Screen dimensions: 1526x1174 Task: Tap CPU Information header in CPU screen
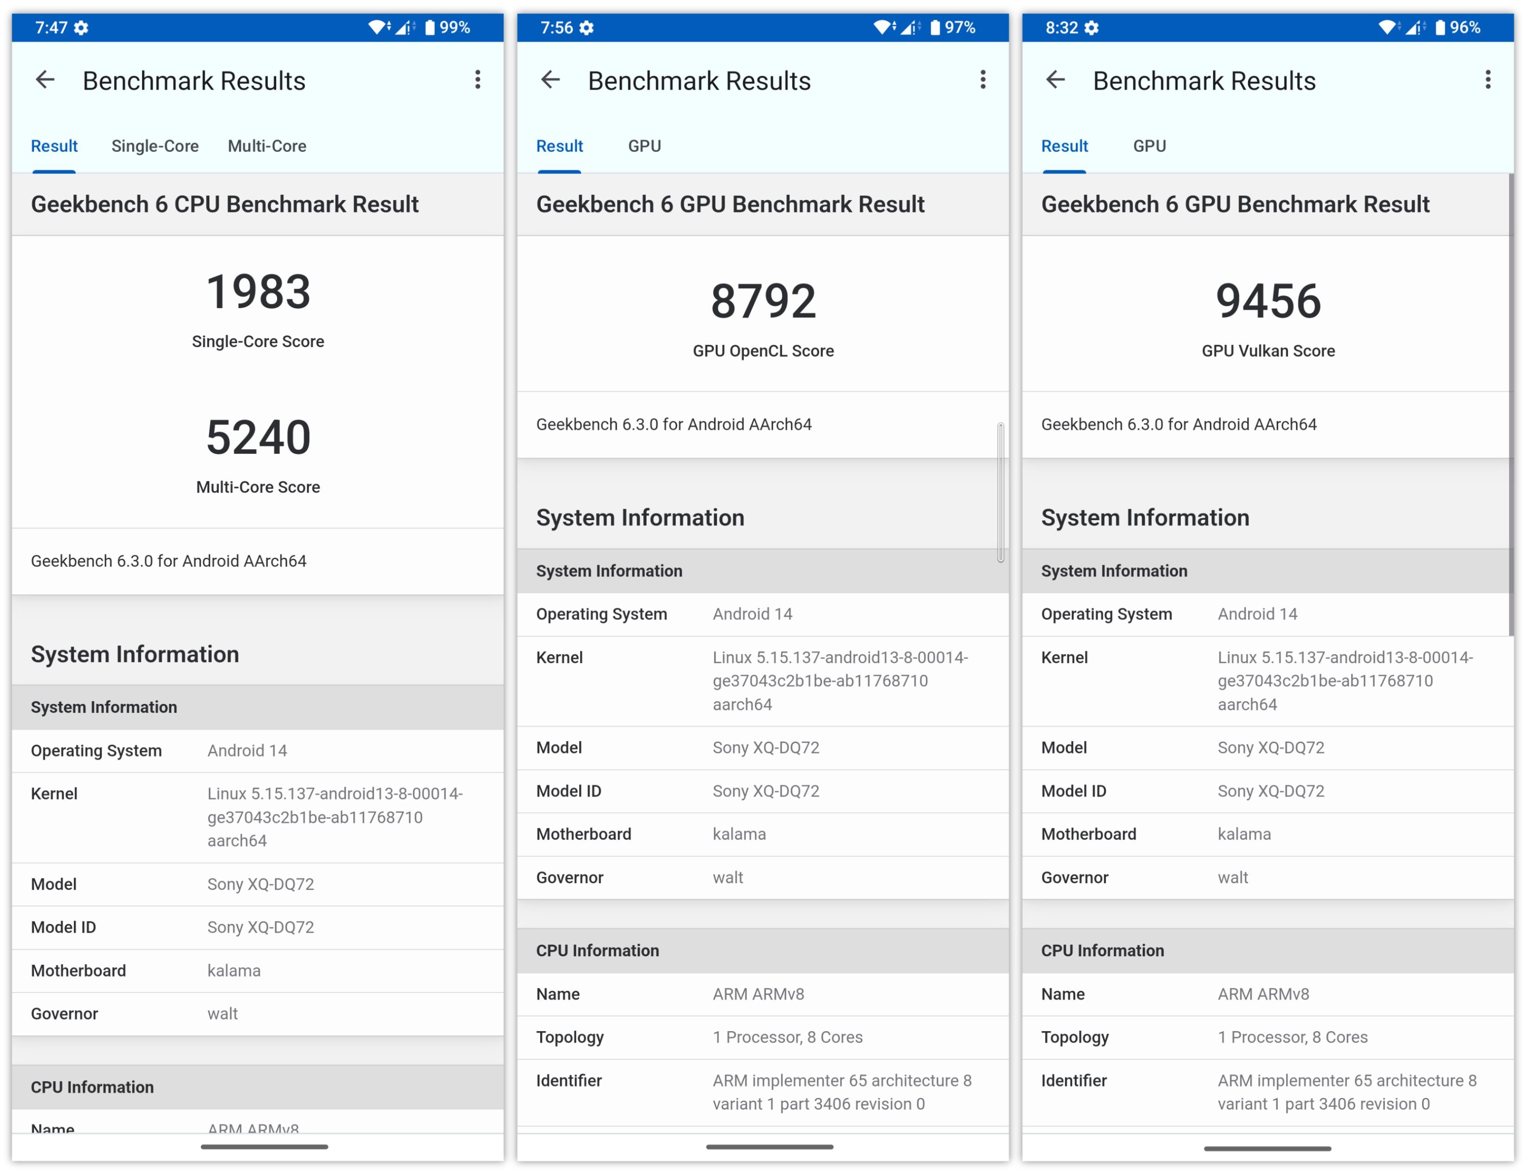click(258, 1087)
